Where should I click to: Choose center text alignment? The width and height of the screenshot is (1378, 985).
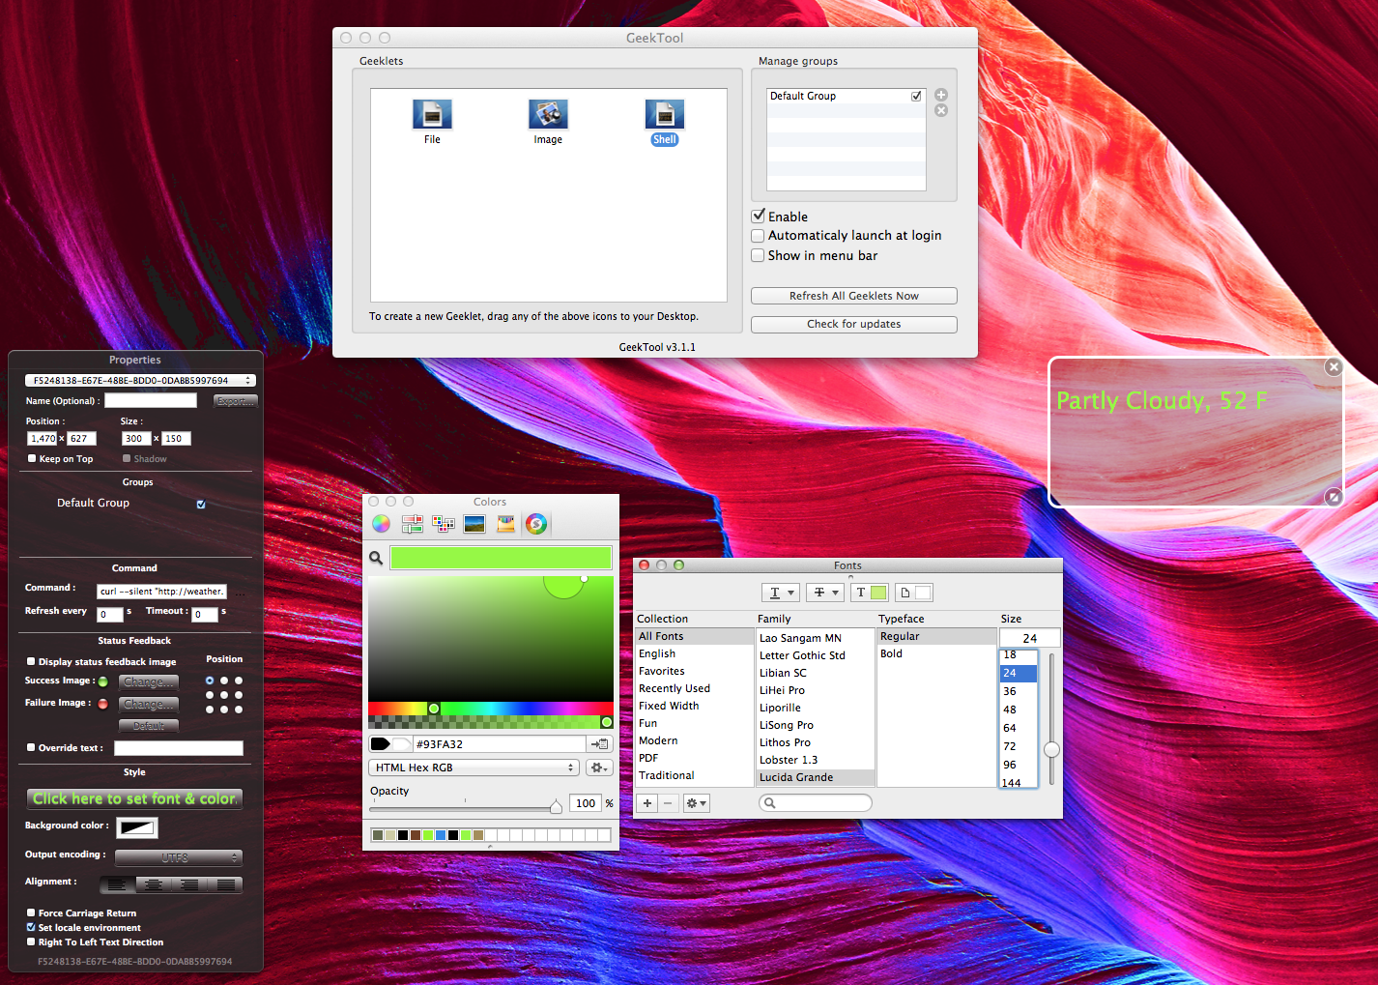153,884
